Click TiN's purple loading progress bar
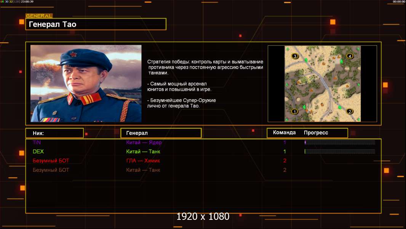Screen dimensions: 406x229 [339, 142]
